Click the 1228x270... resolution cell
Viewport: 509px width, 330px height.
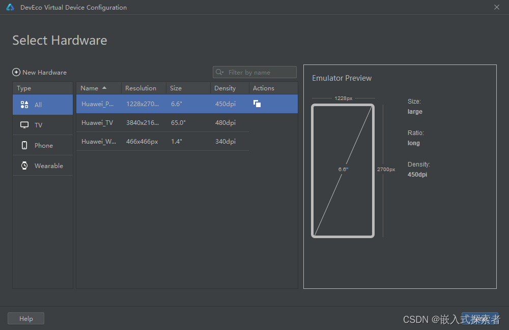pyautogui.click(x=143, y=104)
